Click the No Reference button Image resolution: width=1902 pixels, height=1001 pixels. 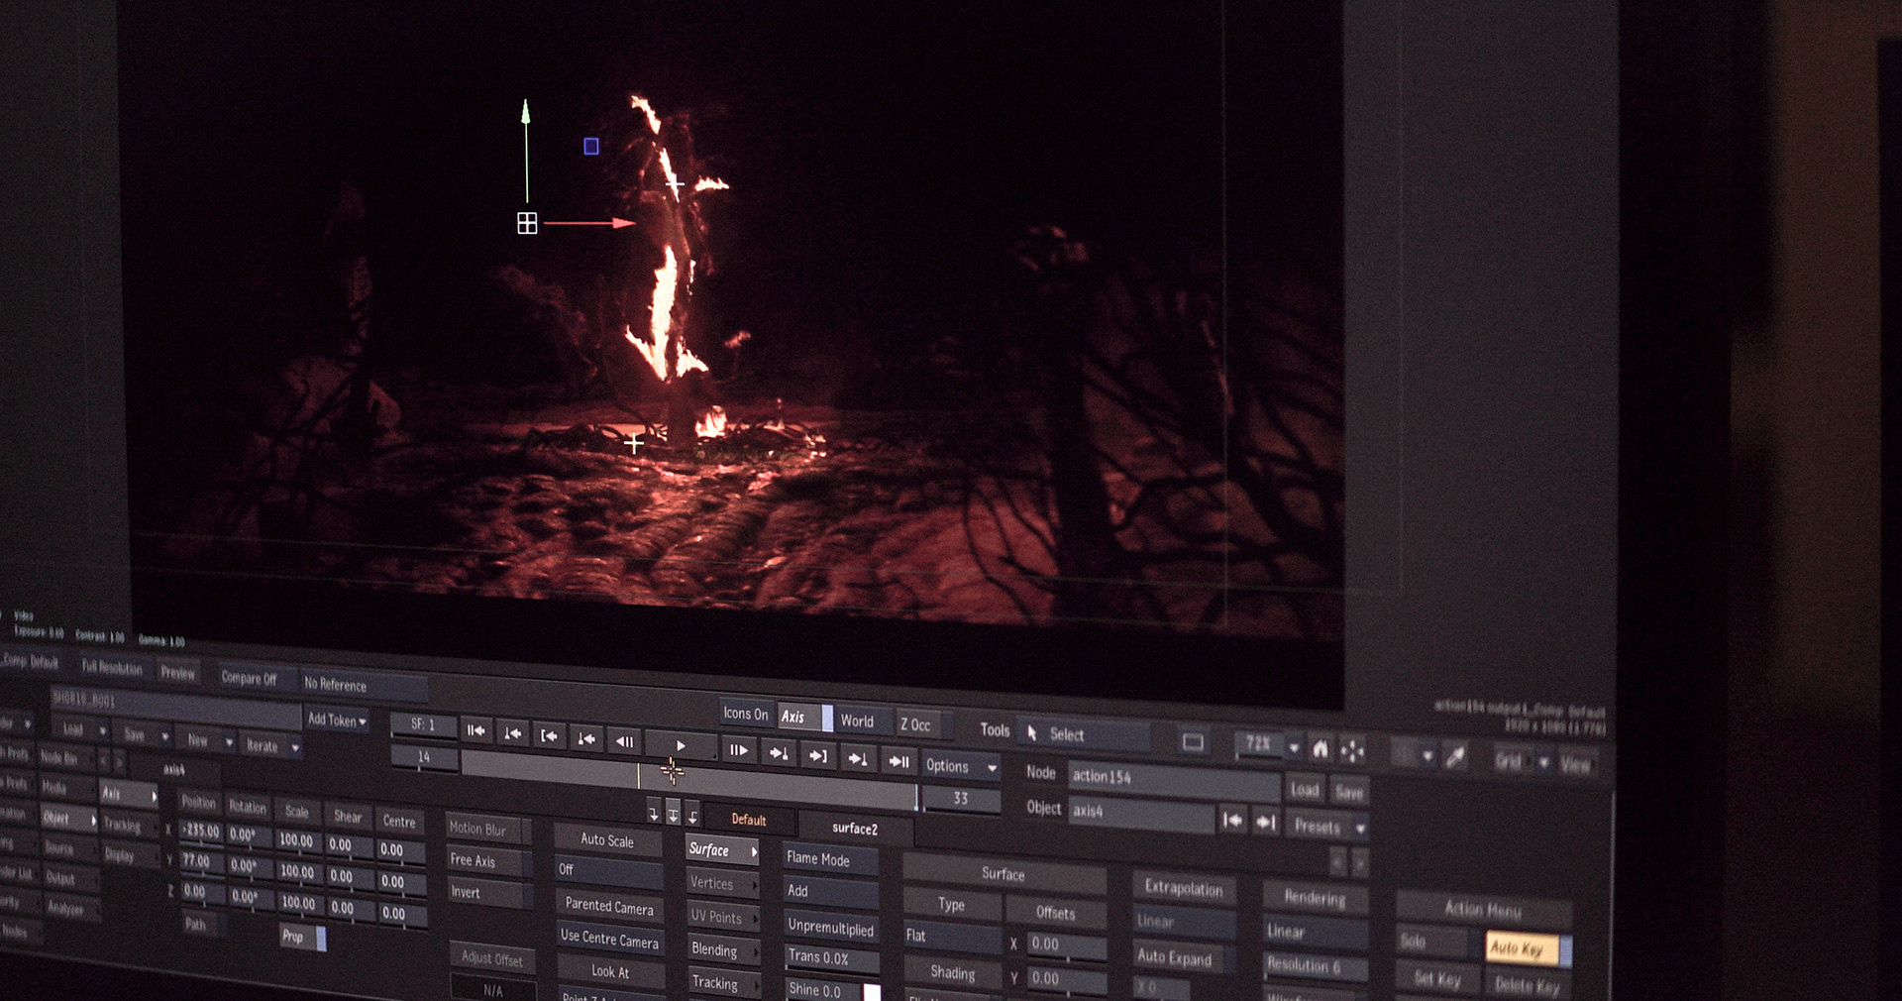363,685
